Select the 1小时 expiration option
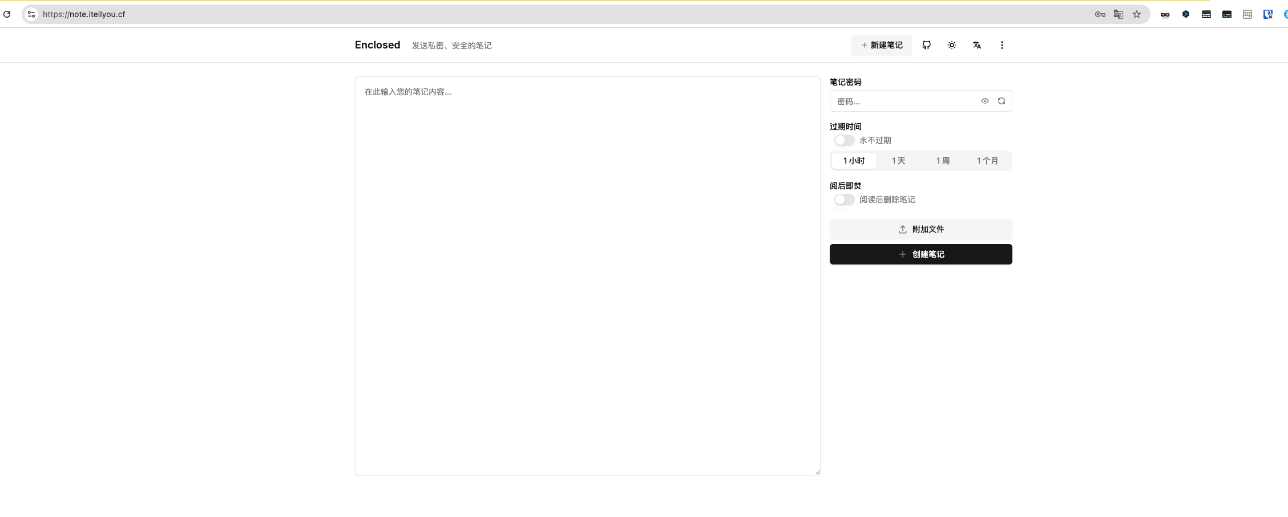The width and height of the screenshot is (1288, 517). pyautogui.click(x=854, y=161)
